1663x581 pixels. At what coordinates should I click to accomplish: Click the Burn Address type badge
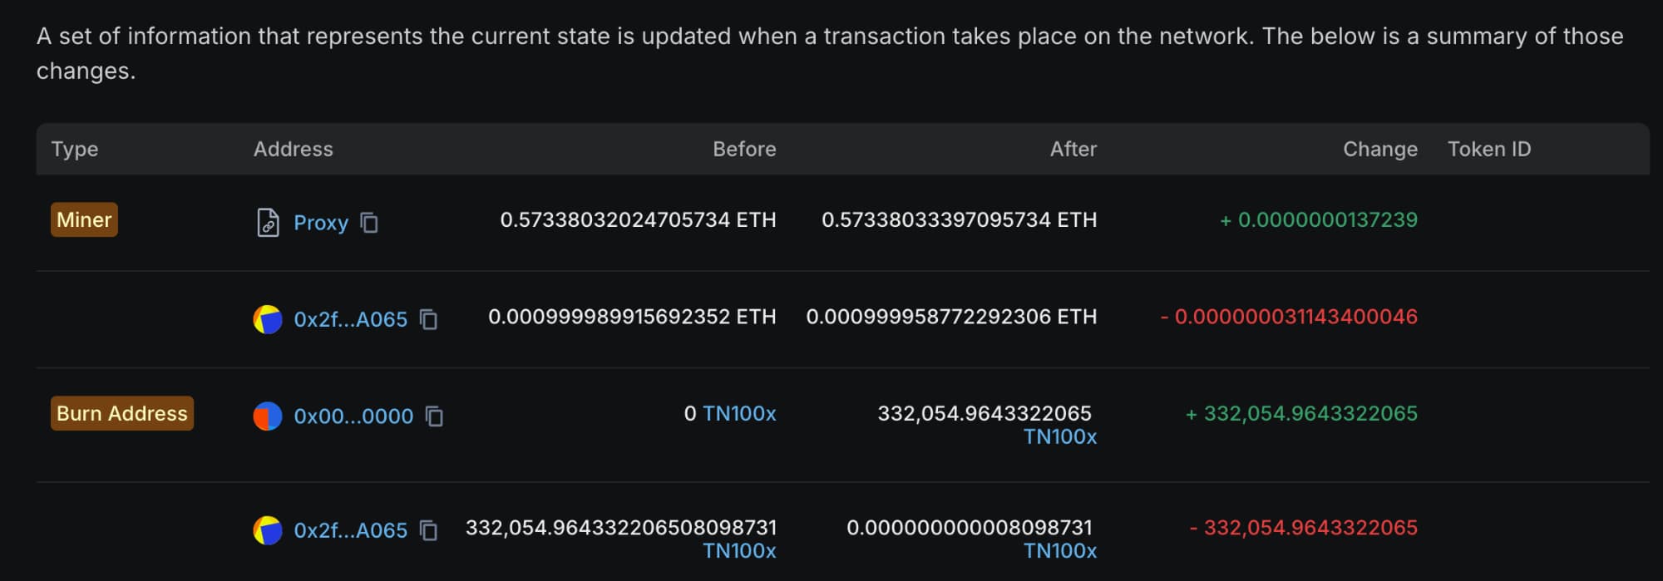pyautogui.click(x=122, y=413)
